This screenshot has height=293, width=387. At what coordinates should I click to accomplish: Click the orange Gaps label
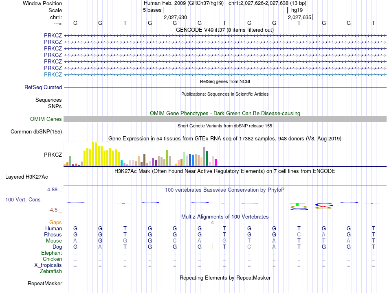(x=55, y=223)
